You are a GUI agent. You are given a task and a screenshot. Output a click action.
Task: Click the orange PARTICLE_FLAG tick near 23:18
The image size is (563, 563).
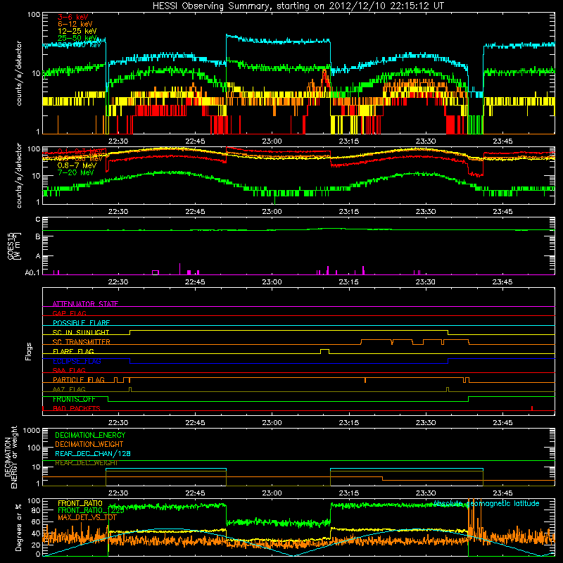(365, 380)
